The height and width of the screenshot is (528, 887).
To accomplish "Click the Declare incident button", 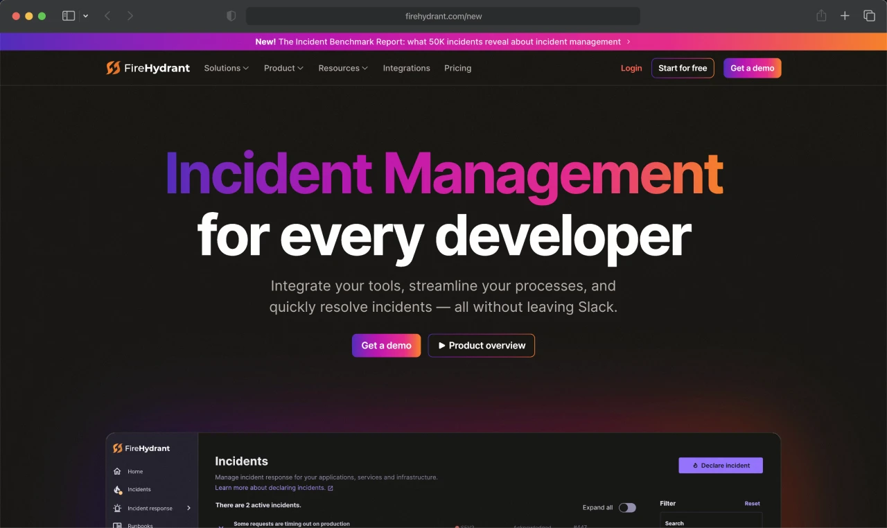I will [721, 466].
